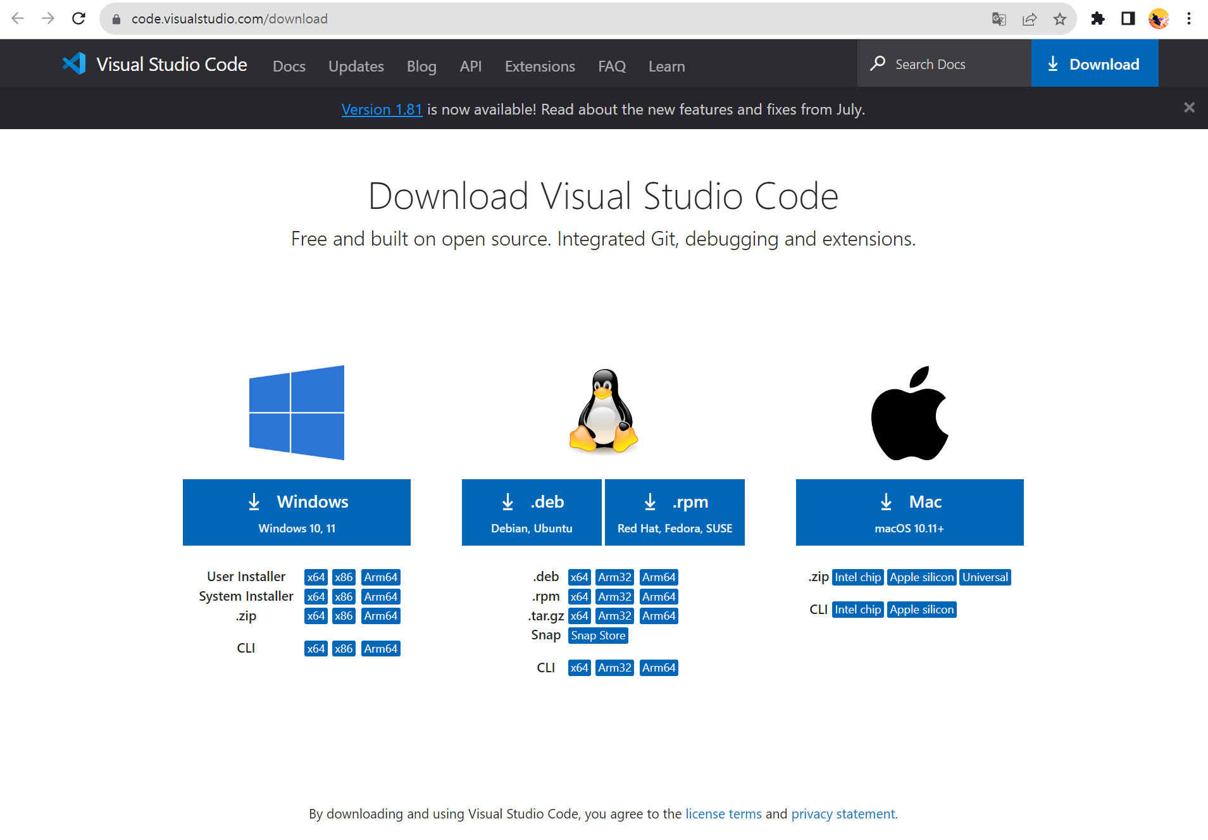Open the Blog menu item
This screenshot has height=840, width=1208.
click(421, 66)
